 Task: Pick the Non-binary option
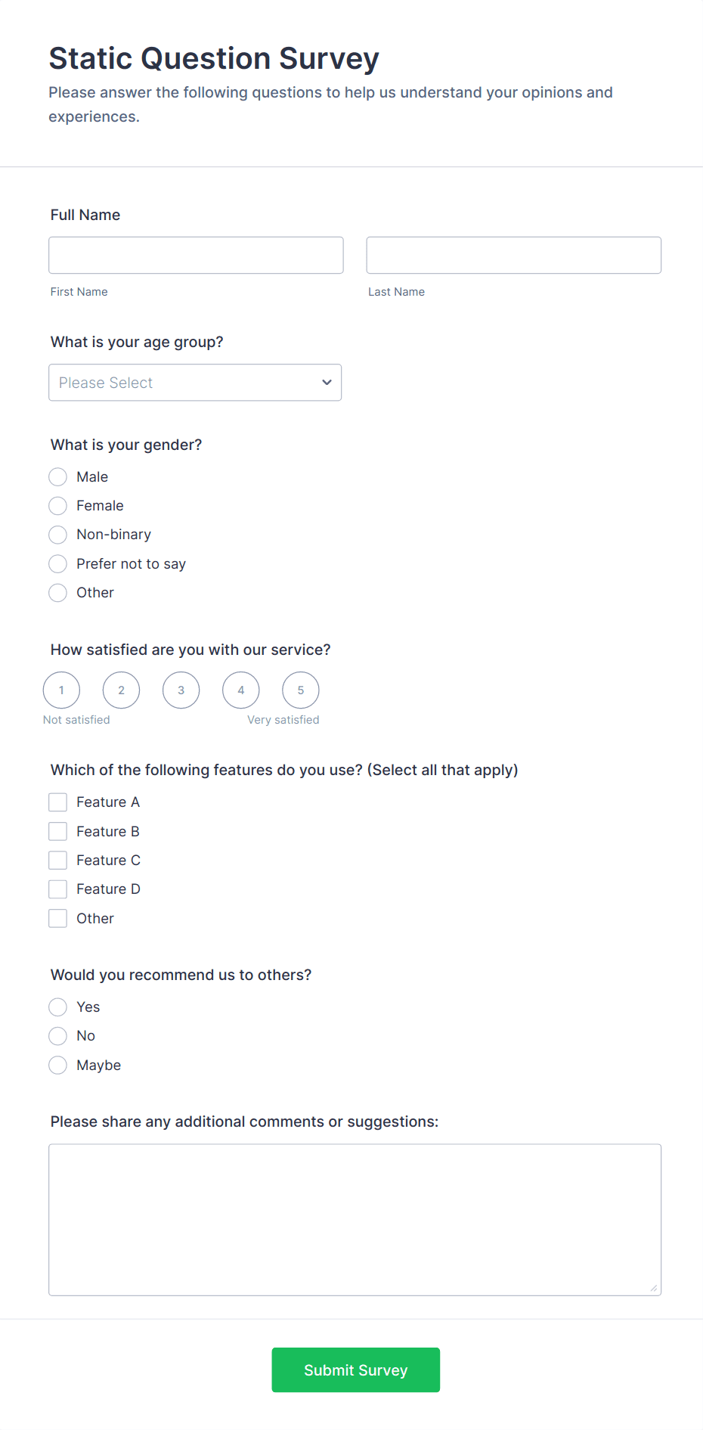pos(57,535)
